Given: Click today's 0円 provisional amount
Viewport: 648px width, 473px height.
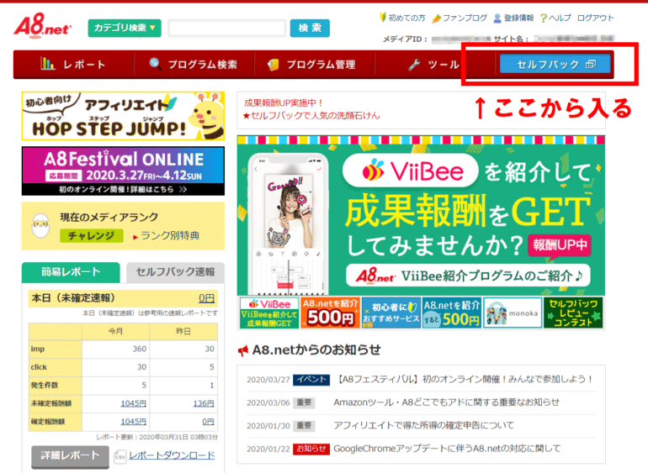Looking at the screenshot, I should click(x=206, y=298).
